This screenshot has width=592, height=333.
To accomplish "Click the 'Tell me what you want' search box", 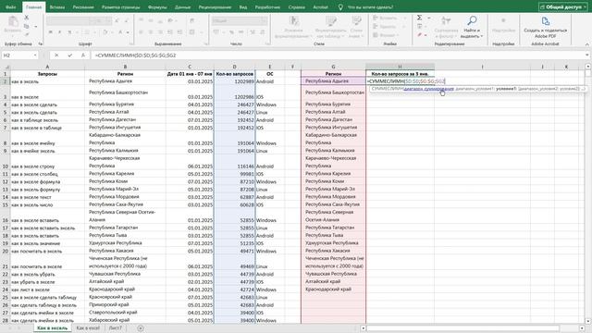I will point(370,6).
